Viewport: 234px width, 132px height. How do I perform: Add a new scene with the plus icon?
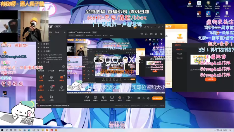(65, 32)
